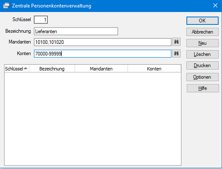222x169 pixels.
Task: Print the list with Drucken
Action: pos(202,66)
